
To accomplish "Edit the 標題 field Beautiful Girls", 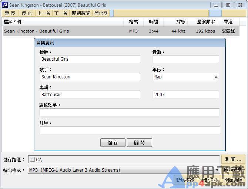I will click(x=90, y=59).
